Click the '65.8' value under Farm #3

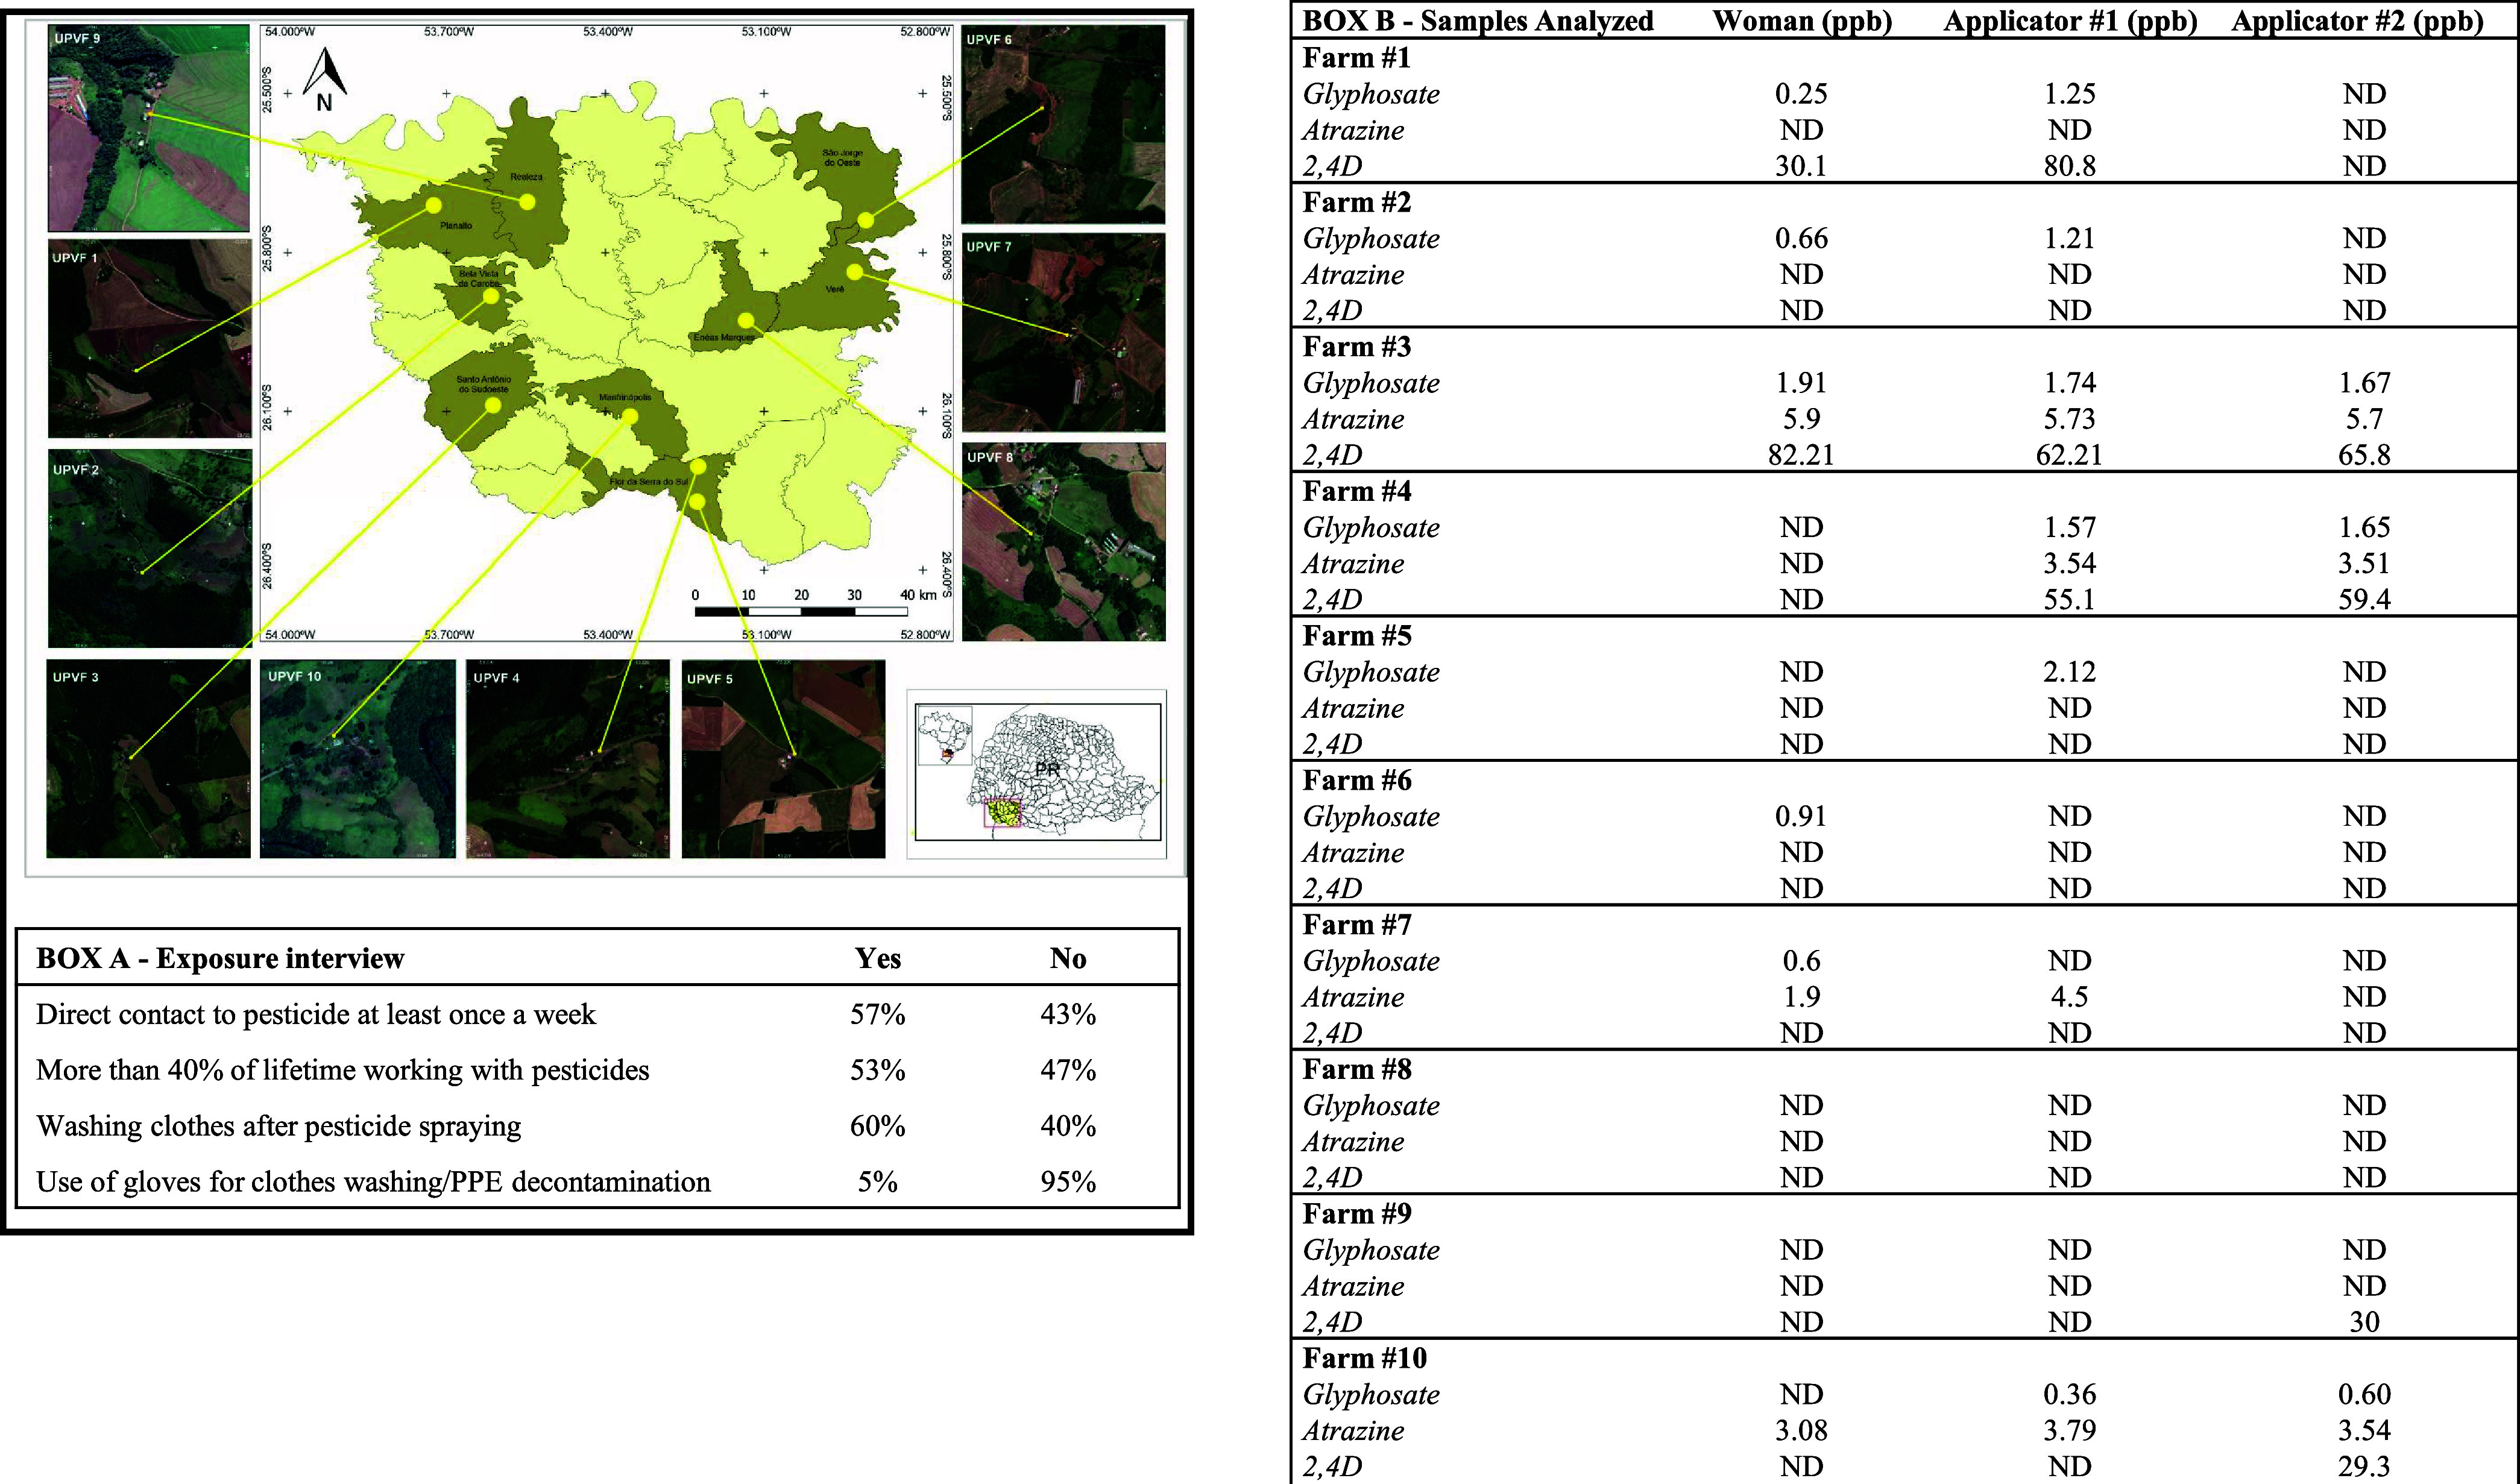coord(2364,455)
